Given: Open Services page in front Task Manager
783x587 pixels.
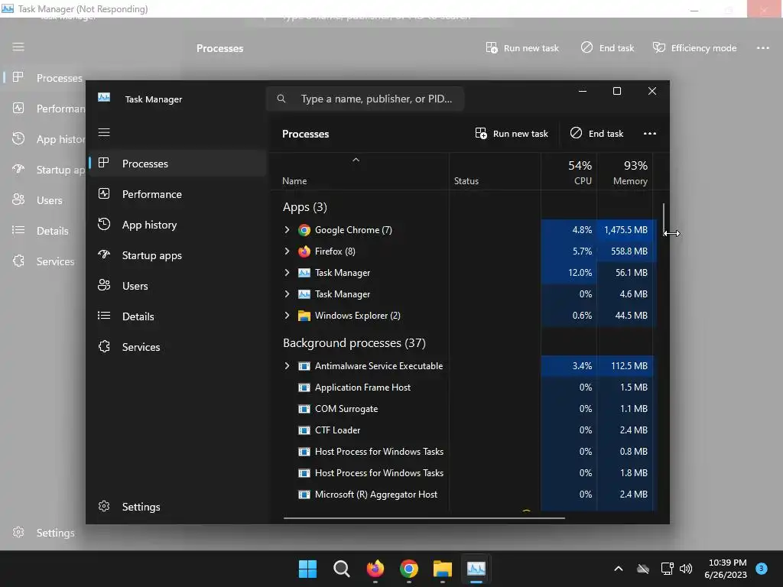Looking at the screenshot, I should coord(177,347).
